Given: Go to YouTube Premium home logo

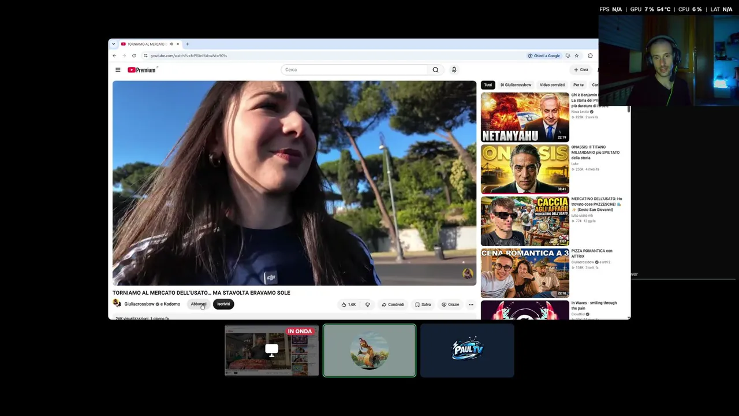Looking at the screenshot, I should point(142,70).
